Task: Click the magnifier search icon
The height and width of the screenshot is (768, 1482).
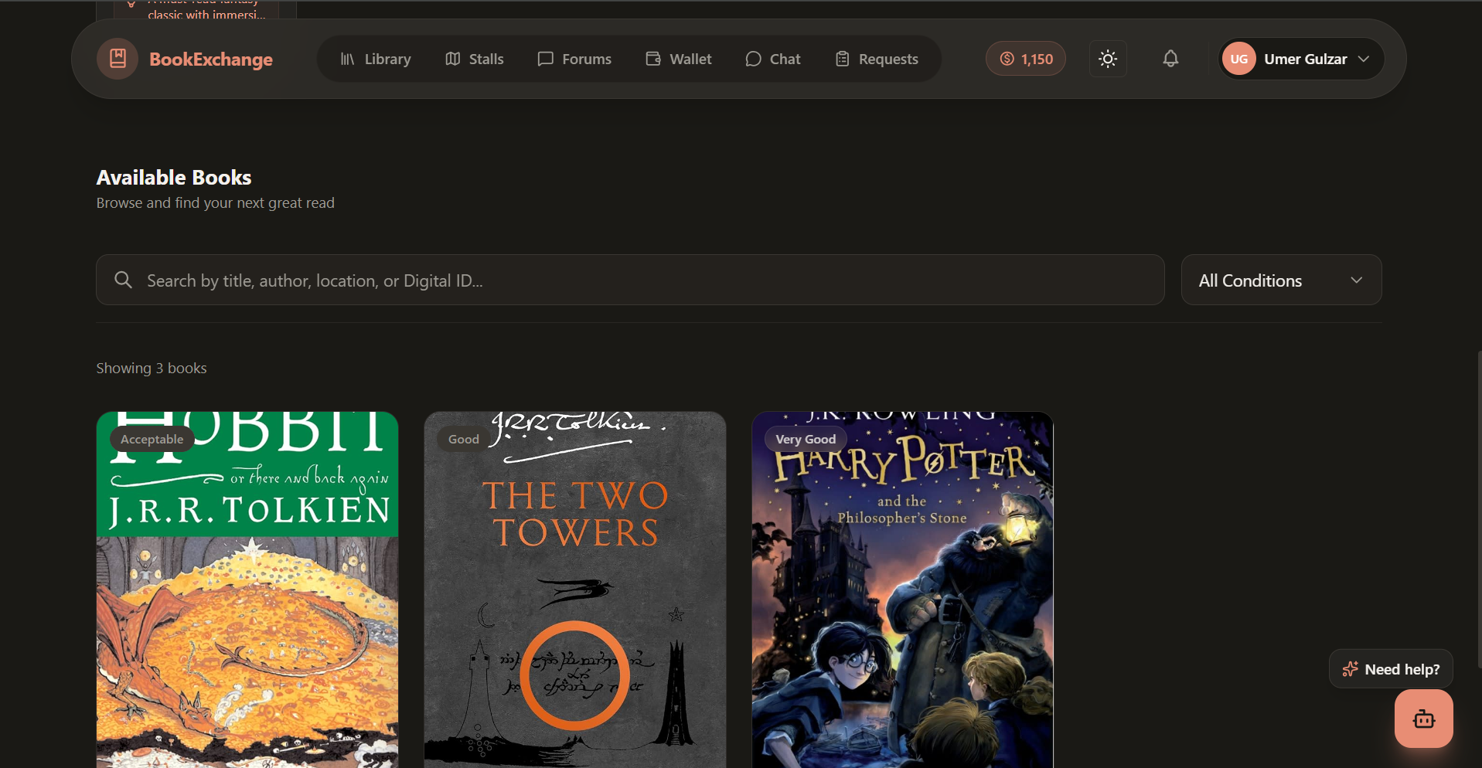Action: point(123,280)
